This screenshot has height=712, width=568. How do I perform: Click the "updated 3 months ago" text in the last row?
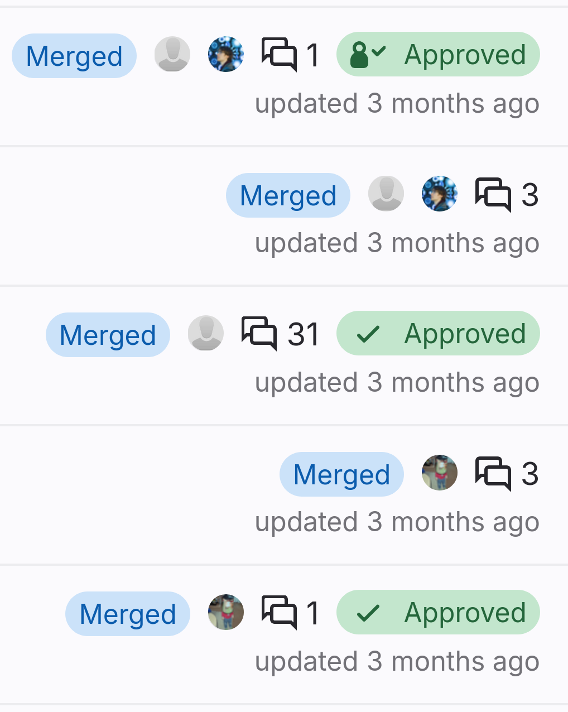(397, 662)
